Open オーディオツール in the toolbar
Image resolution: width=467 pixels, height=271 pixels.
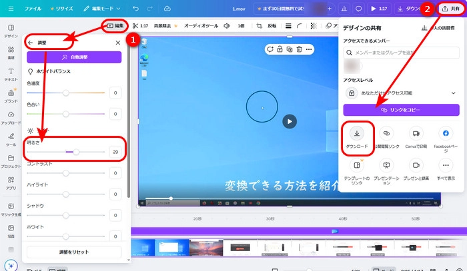(201, 26)
